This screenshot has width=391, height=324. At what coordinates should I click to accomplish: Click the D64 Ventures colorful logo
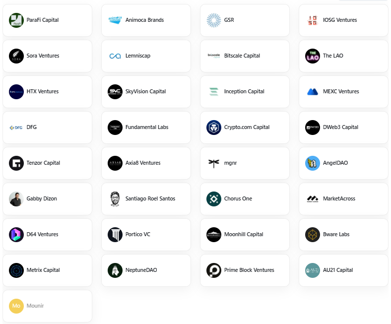click(16, 235)
